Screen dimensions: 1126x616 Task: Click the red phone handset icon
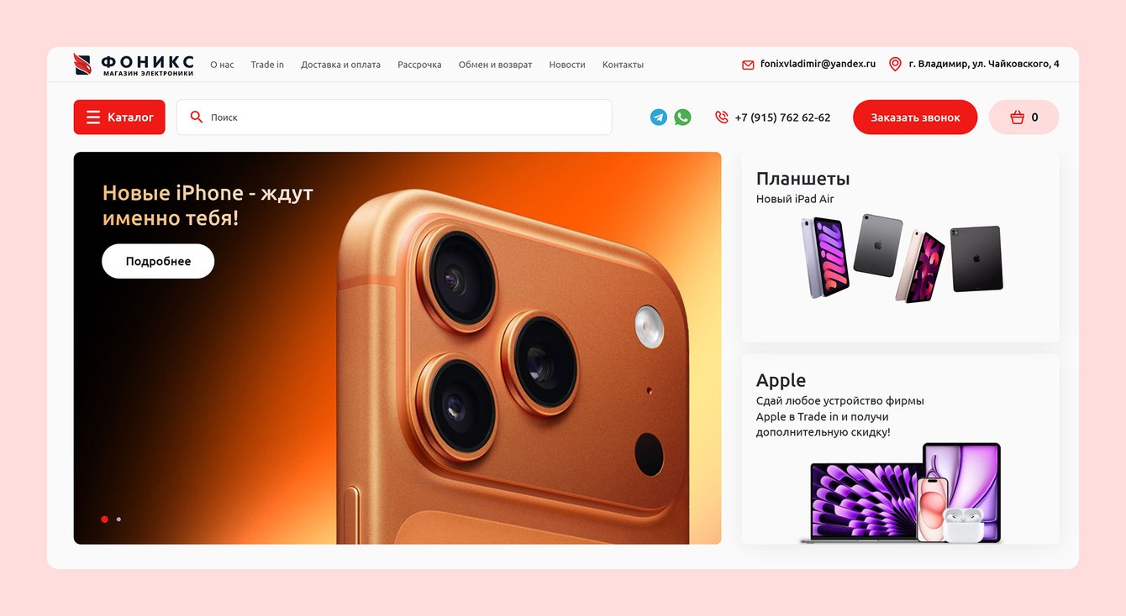pyautogui.click(x=721, y=117)
